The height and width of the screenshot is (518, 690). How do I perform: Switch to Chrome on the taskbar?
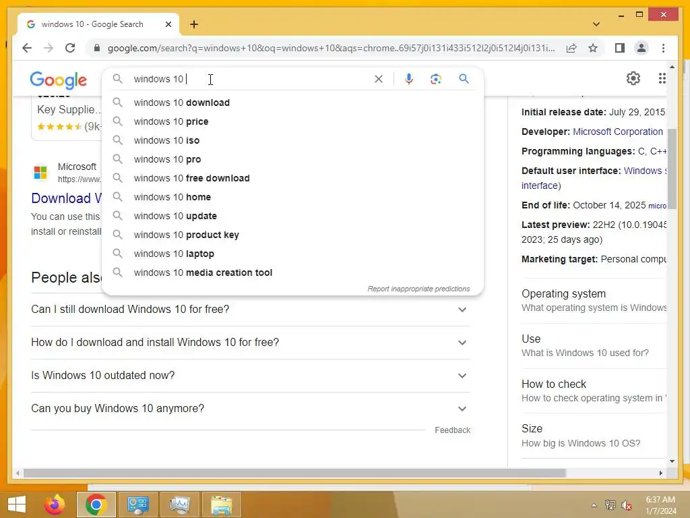click(x=96, y=505)
